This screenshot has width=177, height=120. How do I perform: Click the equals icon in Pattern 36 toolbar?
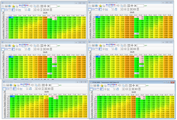[129, 45]
